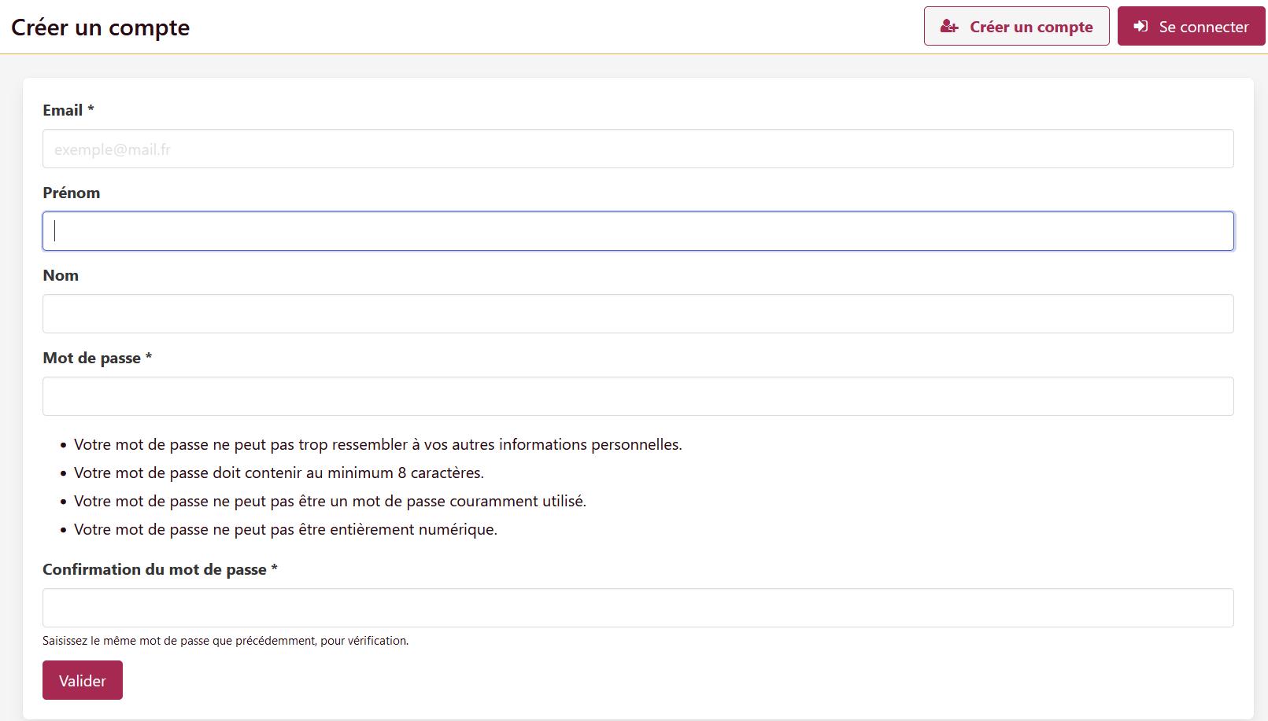The height and width of the screenshot is (721, 1268).
Task: Click the 'Confirmation du mot de passe *' label
Action: pos(161,569)
